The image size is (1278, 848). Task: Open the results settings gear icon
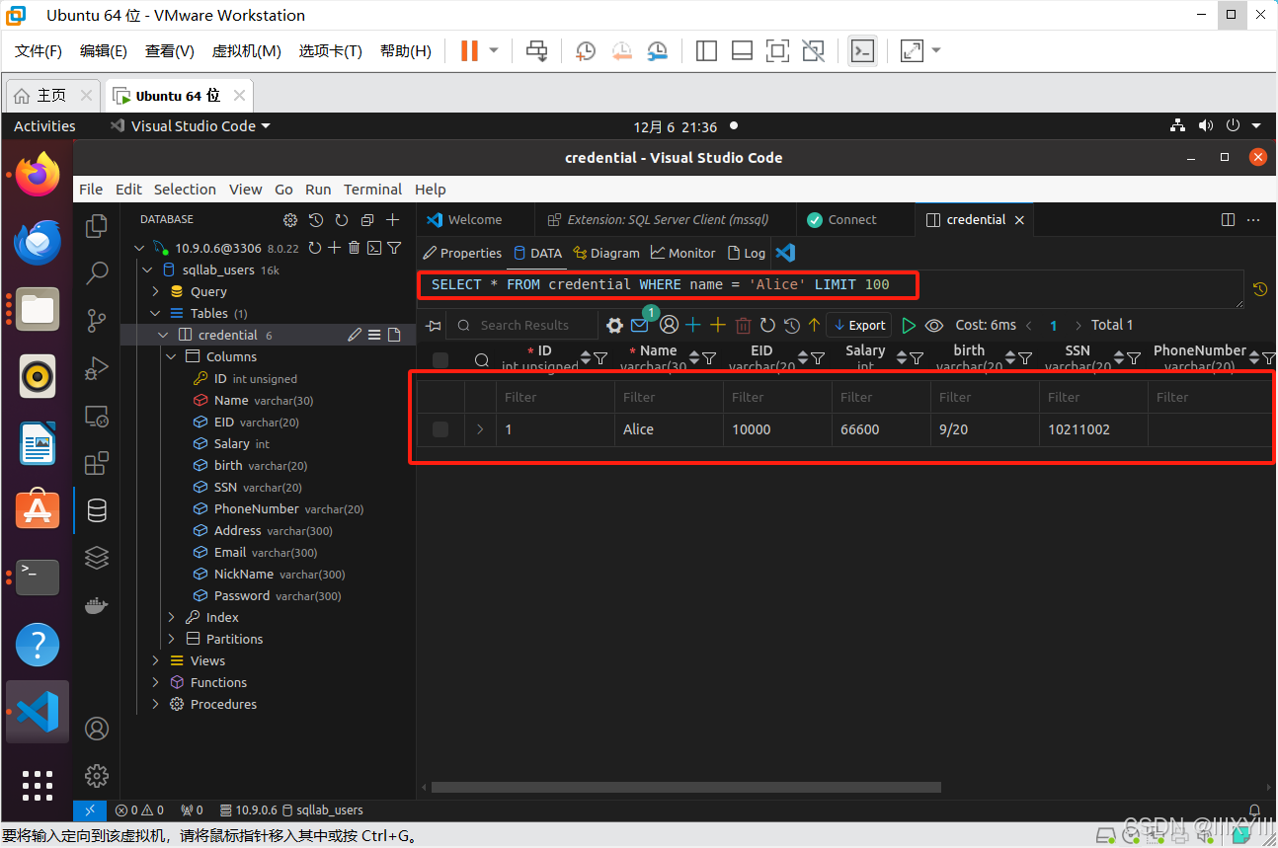(x=614, y=324)
